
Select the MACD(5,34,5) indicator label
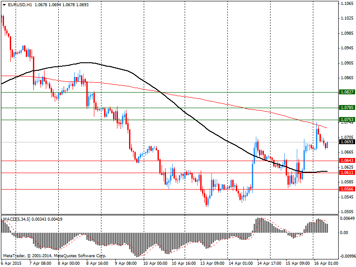tap(16, 219)
